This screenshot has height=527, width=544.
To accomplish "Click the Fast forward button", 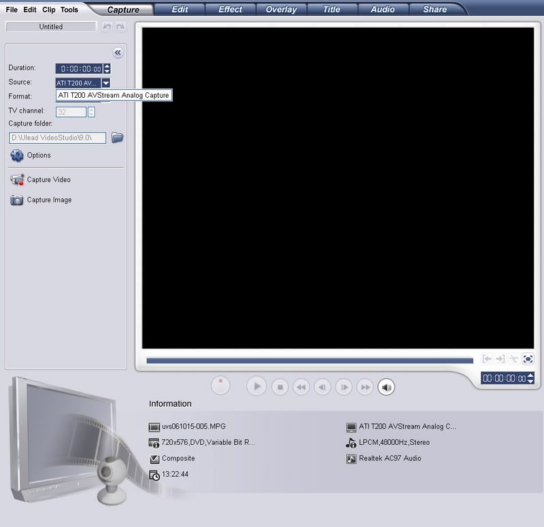I will 365,387.
